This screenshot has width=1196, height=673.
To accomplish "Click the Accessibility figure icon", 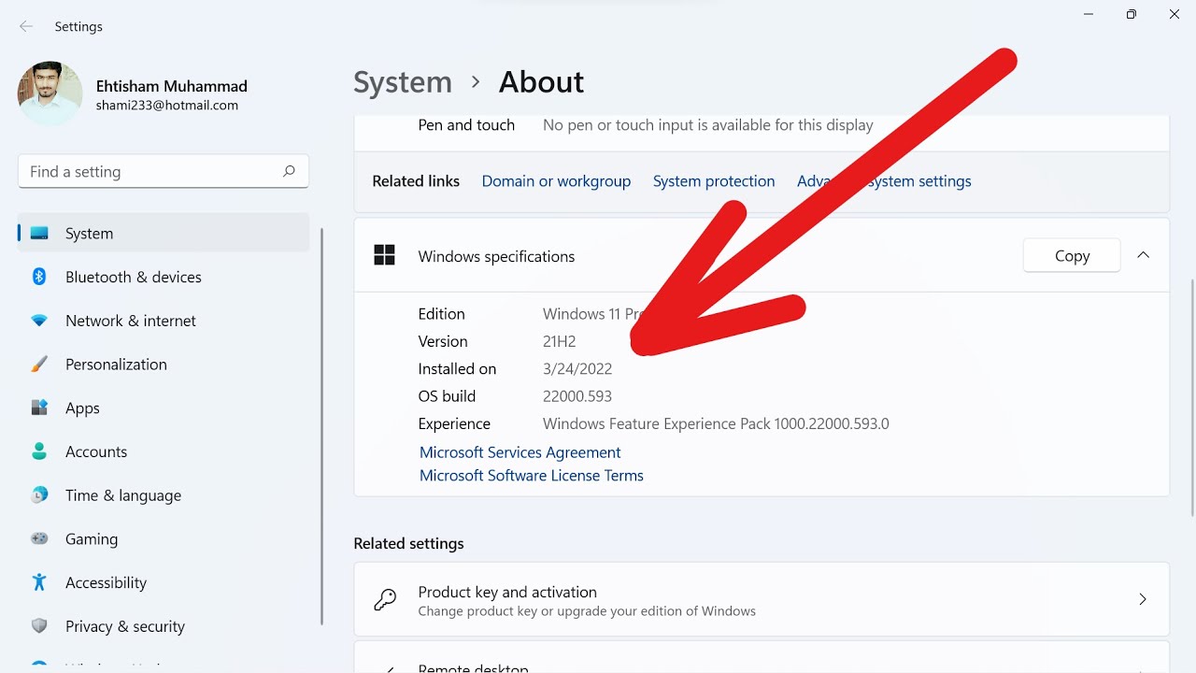I will 39,582.
